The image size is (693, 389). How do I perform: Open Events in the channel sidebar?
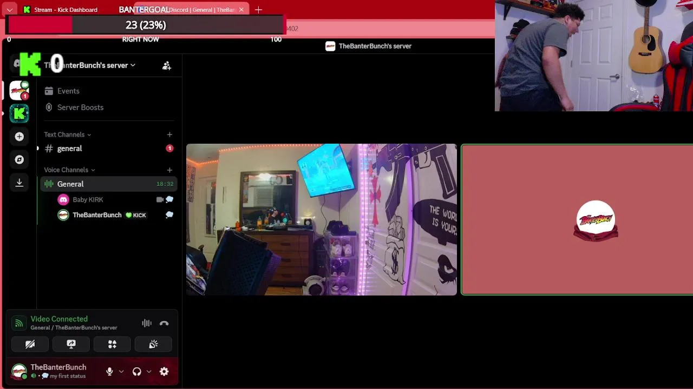point(108,91)
